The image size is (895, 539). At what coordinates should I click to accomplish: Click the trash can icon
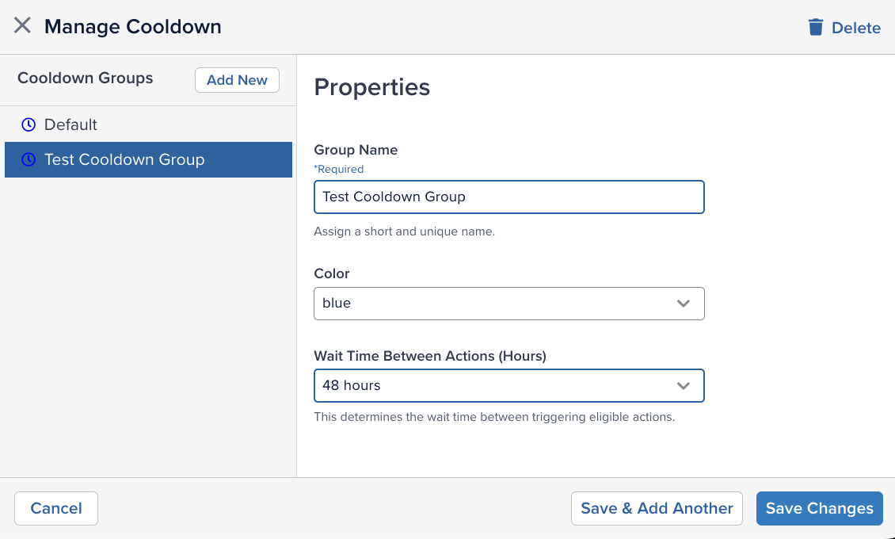815,28
